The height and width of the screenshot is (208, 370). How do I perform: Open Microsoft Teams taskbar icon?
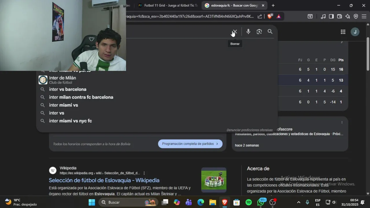[x=189, y=202]
